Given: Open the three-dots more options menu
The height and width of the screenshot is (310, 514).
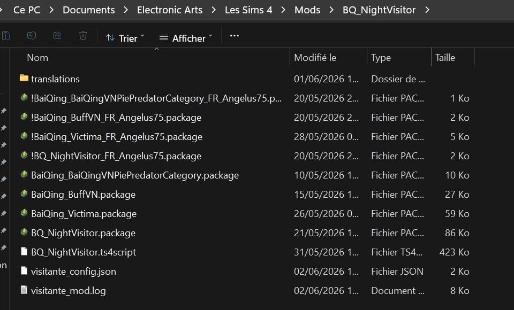Looking at the screenshot, I should pos(235,36).
